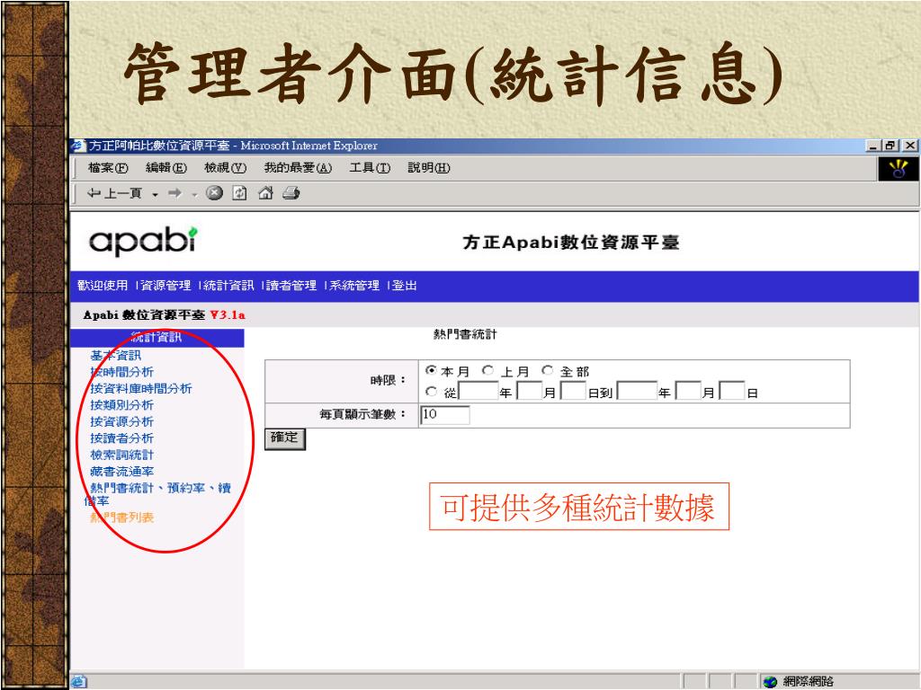
Task: Click the start month input field
Action: (529, 391)
